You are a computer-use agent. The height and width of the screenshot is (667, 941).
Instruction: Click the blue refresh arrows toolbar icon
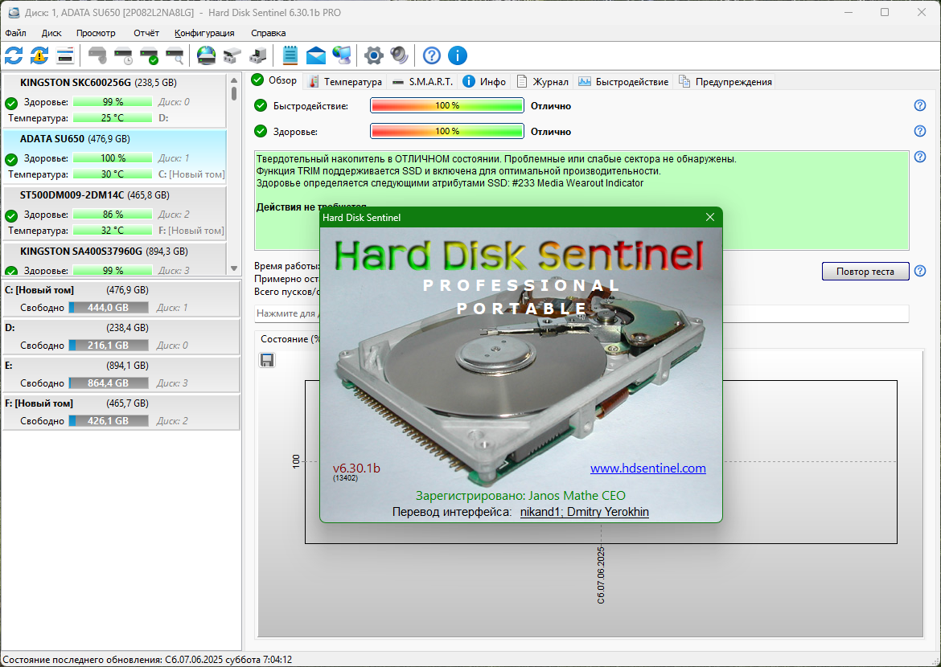point(14,55)
